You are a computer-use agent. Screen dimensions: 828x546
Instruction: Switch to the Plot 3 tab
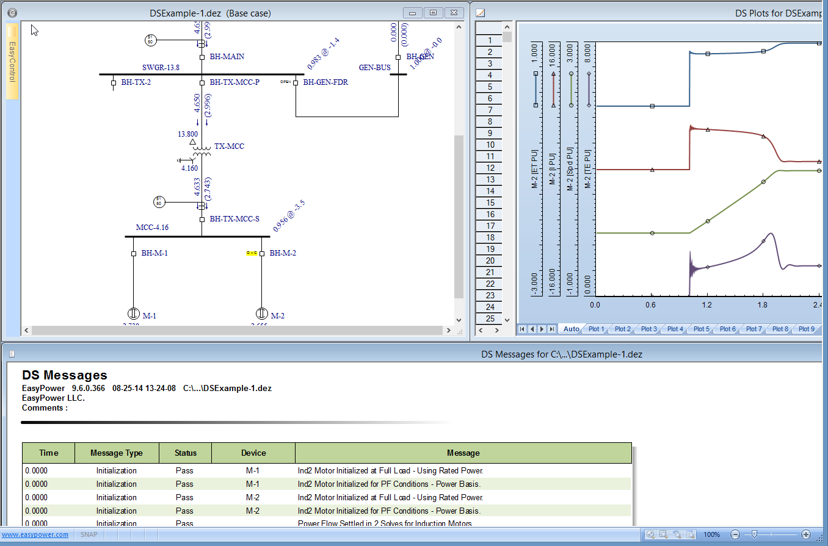pos(648,329)
